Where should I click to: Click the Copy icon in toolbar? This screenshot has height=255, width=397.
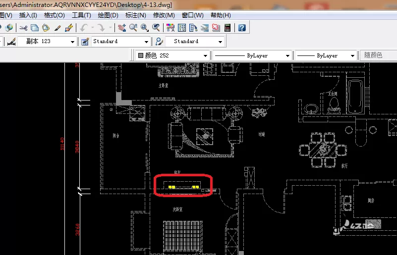click(x=34, y=28)
